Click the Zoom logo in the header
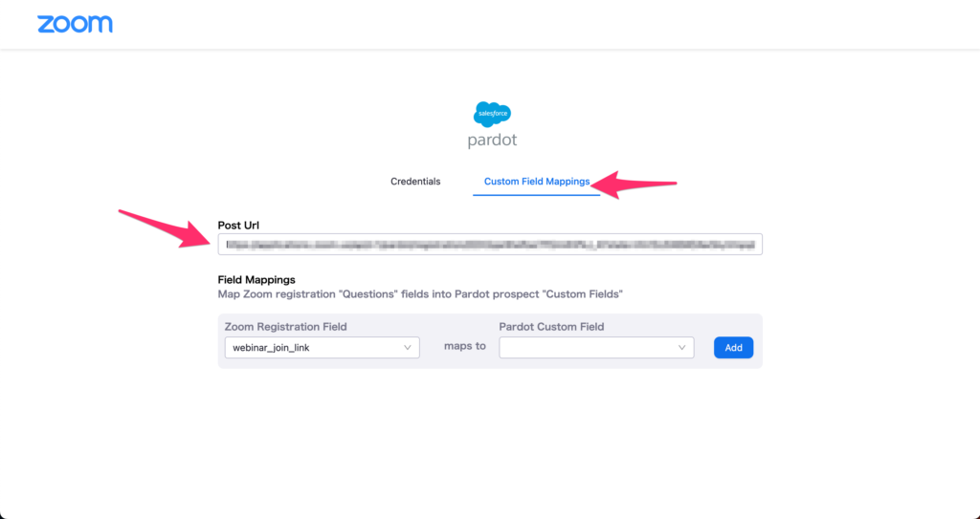980x519 pixels. coord(75,24)
